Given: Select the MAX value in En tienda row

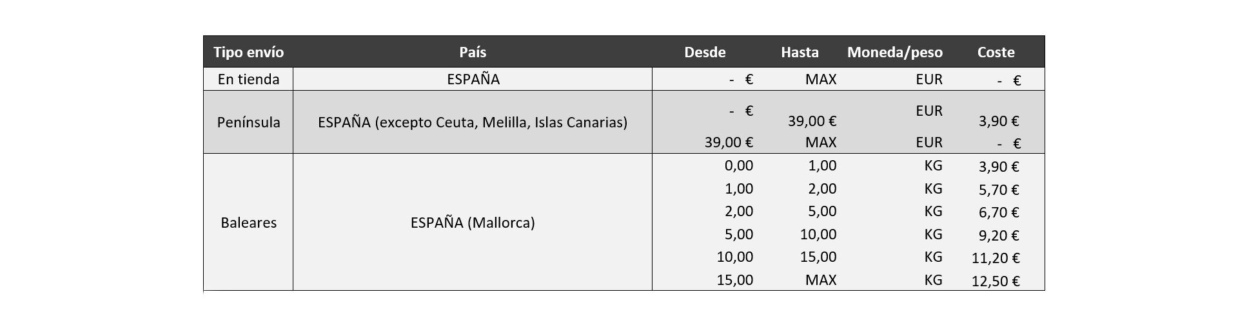Looking at the screenshot, I should (x=821, y=79).
